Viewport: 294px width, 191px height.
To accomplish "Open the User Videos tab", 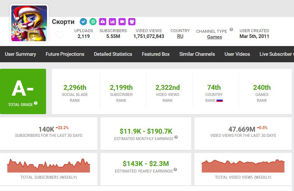I will coord(237,54).
